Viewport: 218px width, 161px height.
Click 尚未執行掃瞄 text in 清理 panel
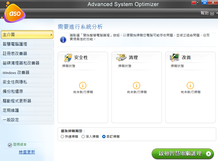click(x=137, y=92)
